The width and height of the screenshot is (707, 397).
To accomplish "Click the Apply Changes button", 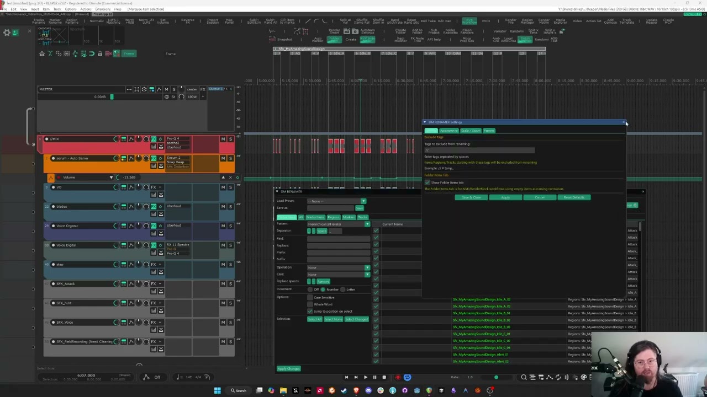I will click(x=288, y=369).
